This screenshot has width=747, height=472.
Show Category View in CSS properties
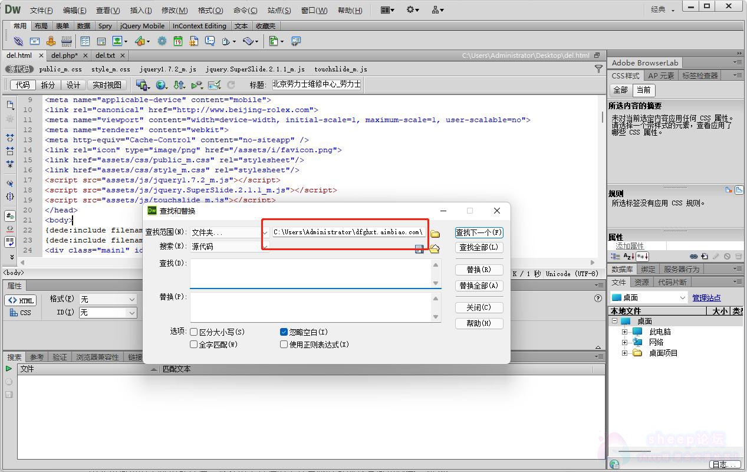coord(616,256)
